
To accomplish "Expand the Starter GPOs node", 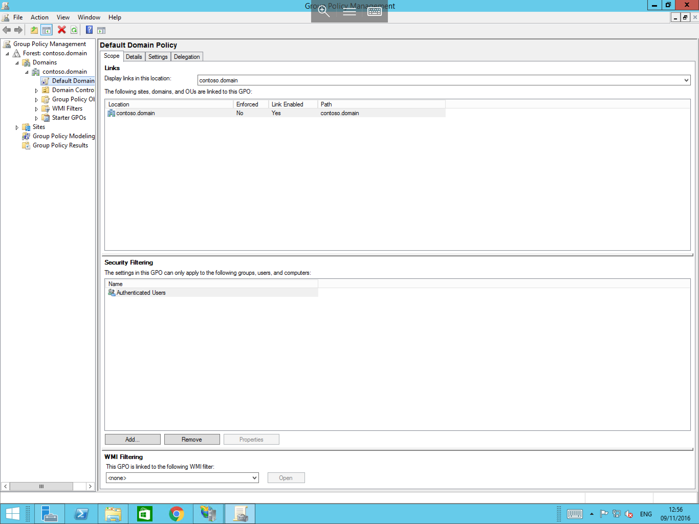I will 36,118.
